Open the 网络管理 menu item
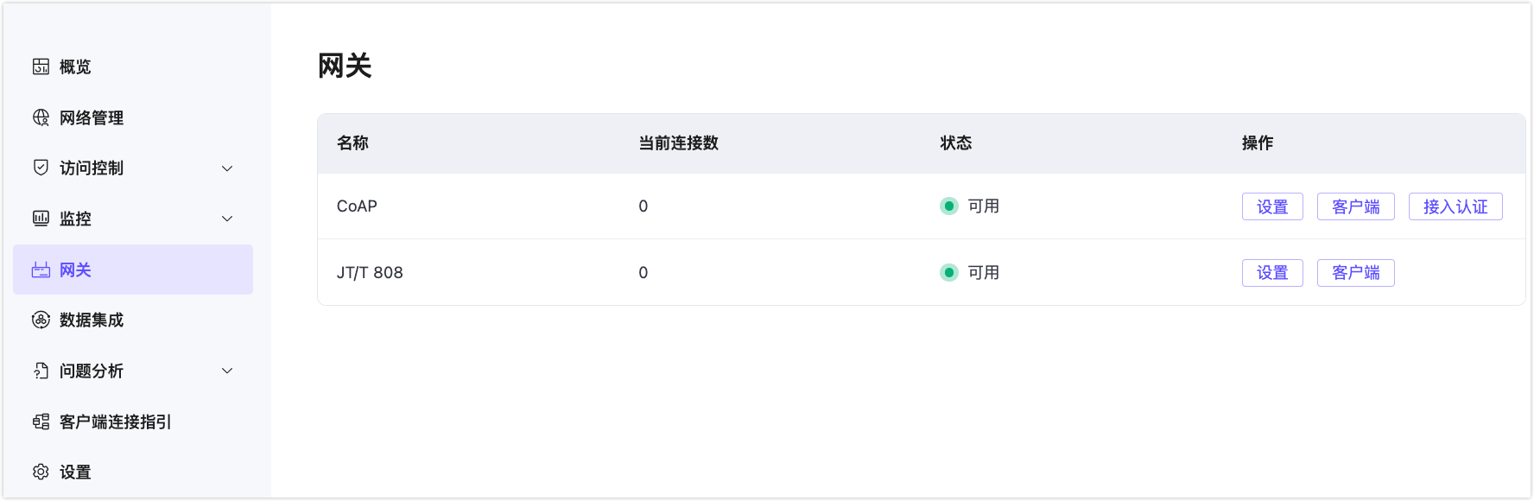The image size is (1534, 501). pyautogui.click(x=92, y=117)
